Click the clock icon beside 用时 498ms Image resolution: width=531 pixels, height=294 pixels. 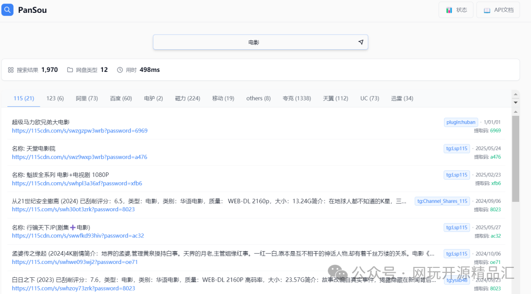[x=119, y=69]
